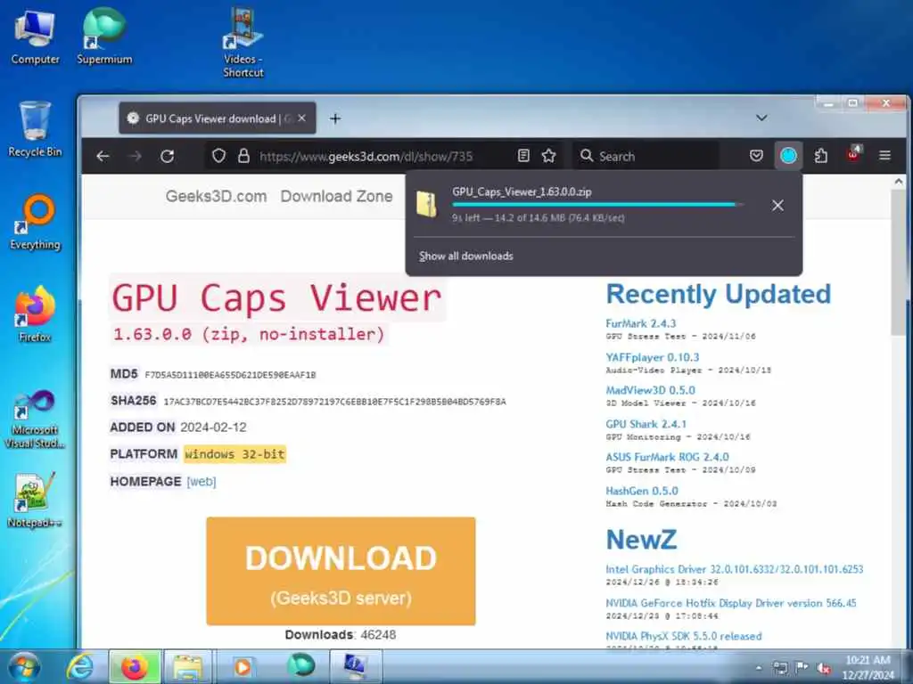This screenshot has width=913, height=684.
Task: Open Windows Explorer from the taskbar
Action: (x=188, y=666)
